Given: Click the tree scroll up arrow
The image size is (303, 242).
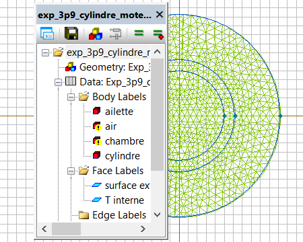Looking at the screenshot, I should pos(158,52).
